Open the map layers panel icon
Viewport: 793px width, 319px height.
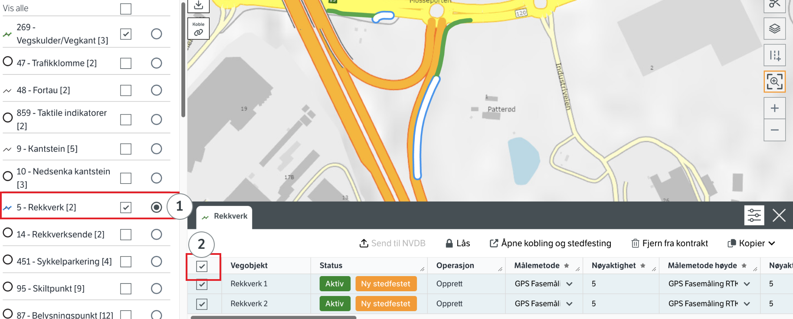click(x=774, y=29)
